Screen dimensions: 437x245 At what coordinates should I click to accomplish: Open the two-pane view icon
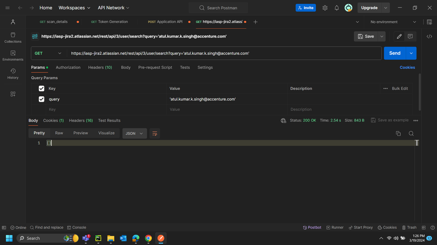point(423,228)
